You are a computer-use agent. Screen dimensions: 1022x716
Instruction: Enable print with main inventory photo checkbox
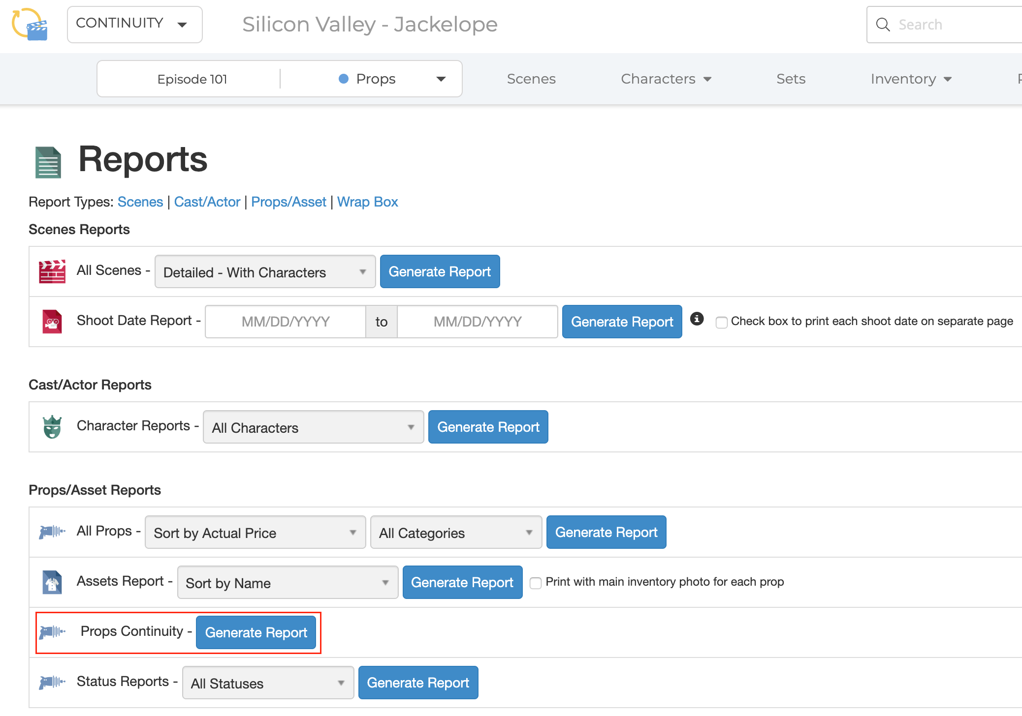[x=536, y=583]
